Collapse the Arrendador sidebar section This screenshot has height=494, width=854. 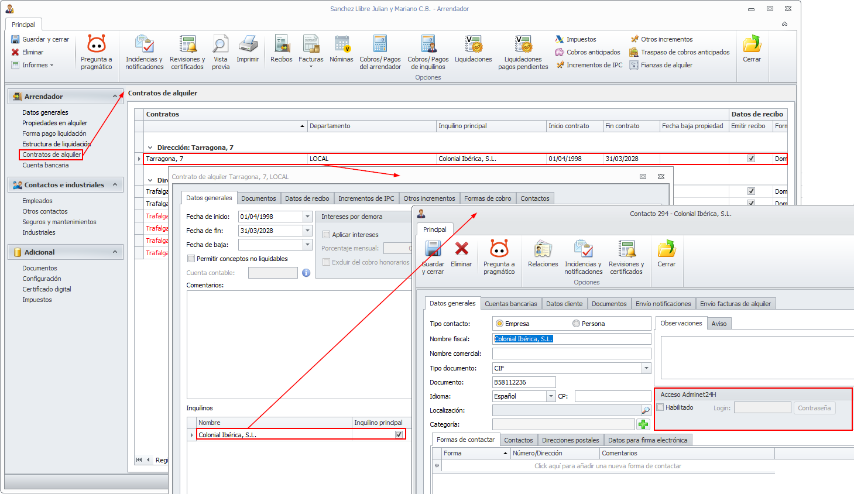(115, 96)
